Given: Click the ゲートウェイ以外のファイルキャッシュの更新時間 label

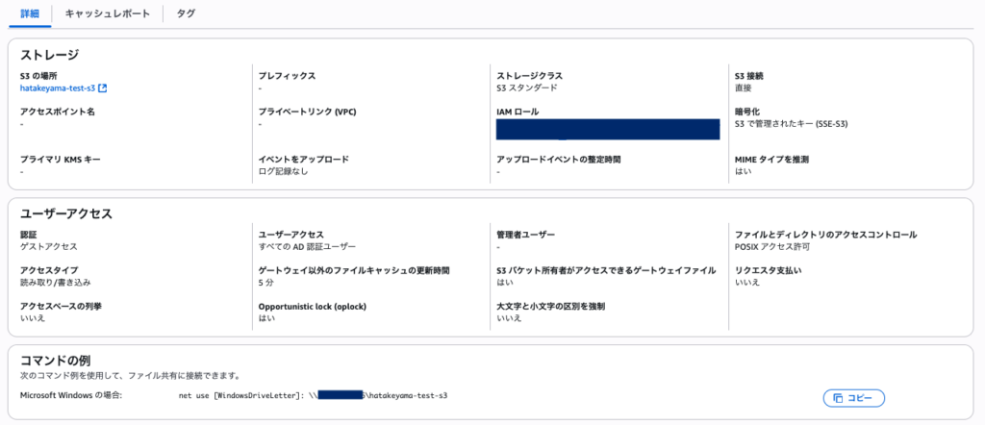Looking at the screenshot, I should click(x=354, y=270).
